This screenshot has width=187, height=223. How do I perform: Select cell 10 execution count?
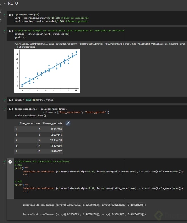(x=10, y=15)
